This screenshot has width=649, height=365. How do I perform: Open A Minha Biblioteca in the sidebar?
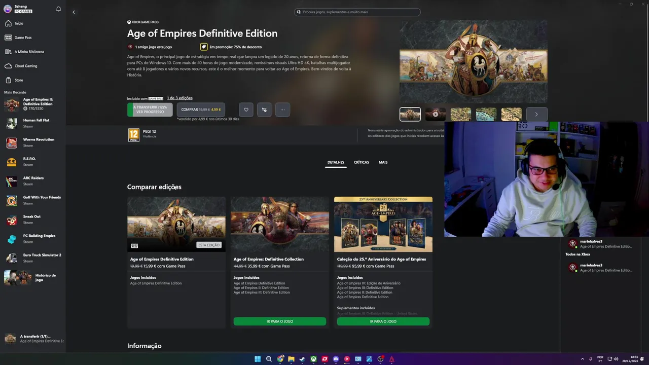33,52
